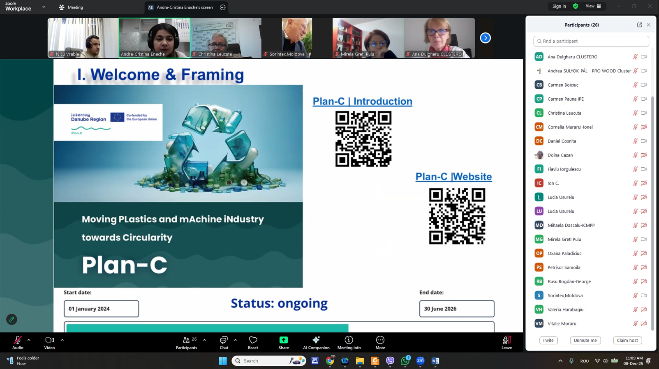Open the React emoji menu
This screenshot has height=369, width=659.
pos(253,342)
